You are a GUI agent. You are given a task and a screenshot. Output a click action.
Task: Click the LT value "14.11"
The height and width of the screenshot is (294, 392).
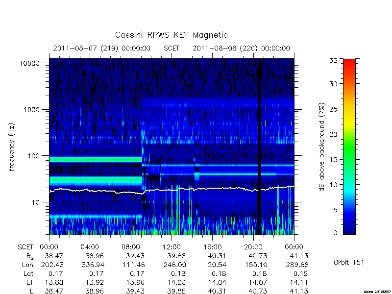pyautogui.click(x=299, y=282)
